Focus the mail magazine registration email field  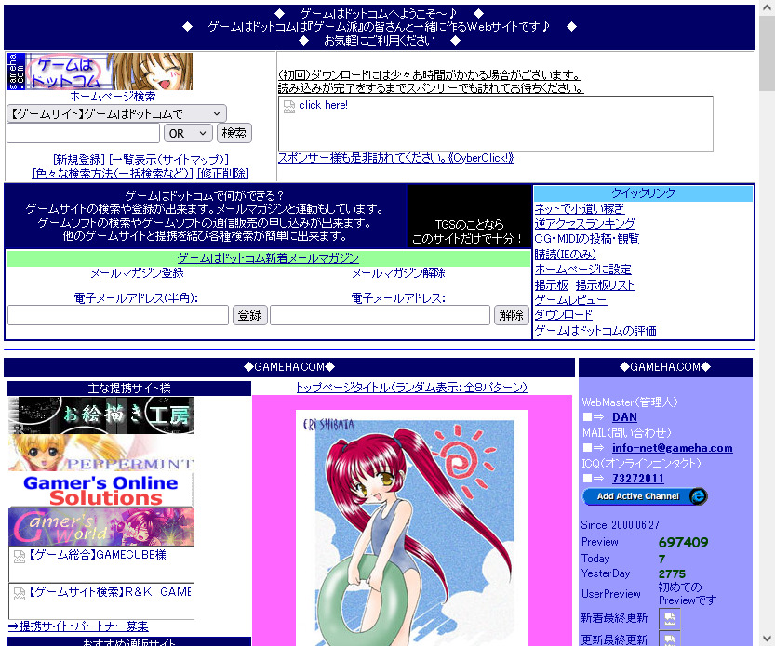(x=118, y=315)
